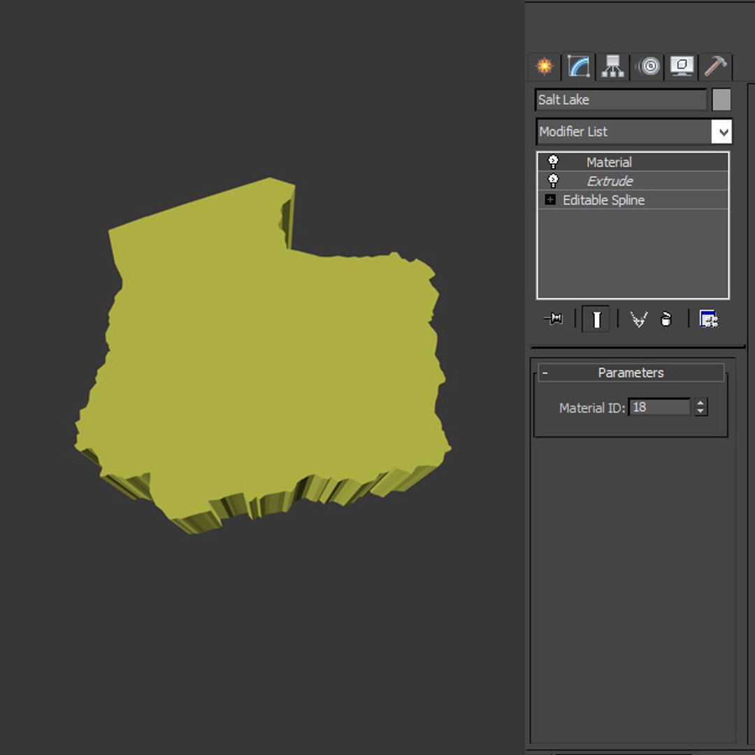Screen dimensions: 755x755
Task: Open Configure Modifier Sets icon
Action: (x=708, y=319)
